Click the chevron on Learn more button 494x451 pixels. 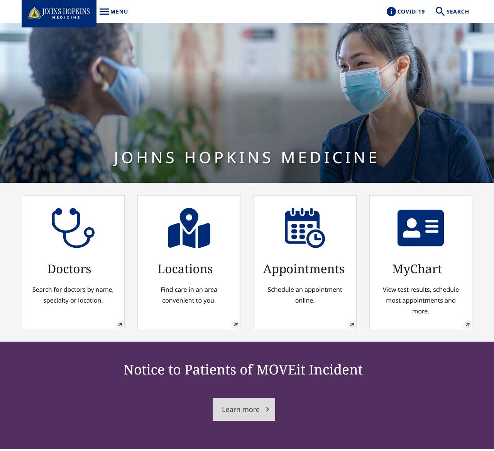pyautogui.click(x=267, y=409)
